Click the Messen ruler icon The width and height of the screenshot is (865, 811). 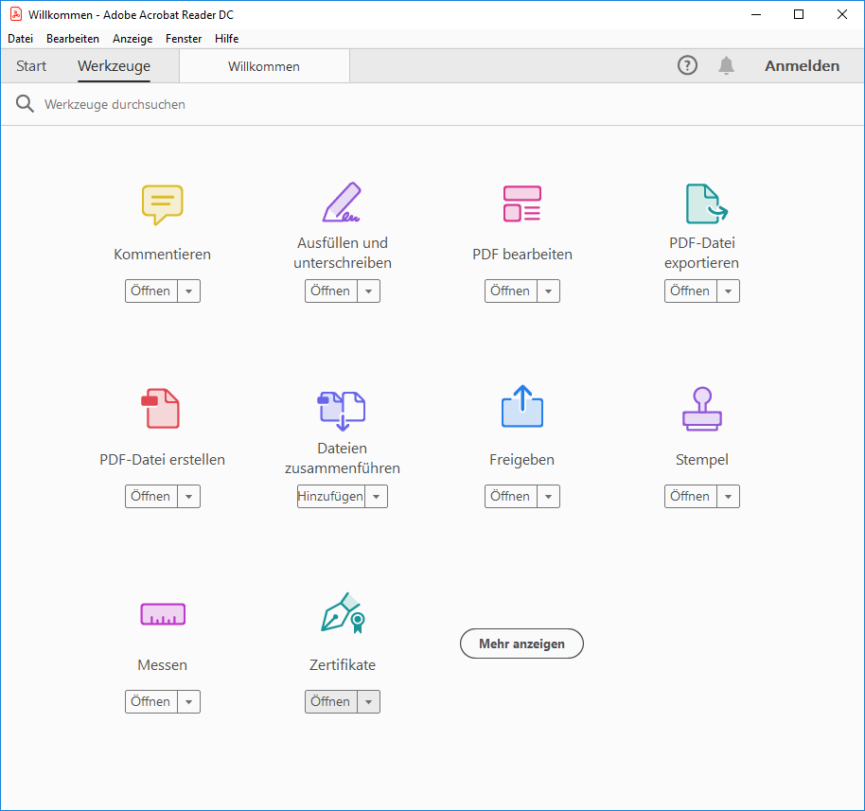point(163,614)
